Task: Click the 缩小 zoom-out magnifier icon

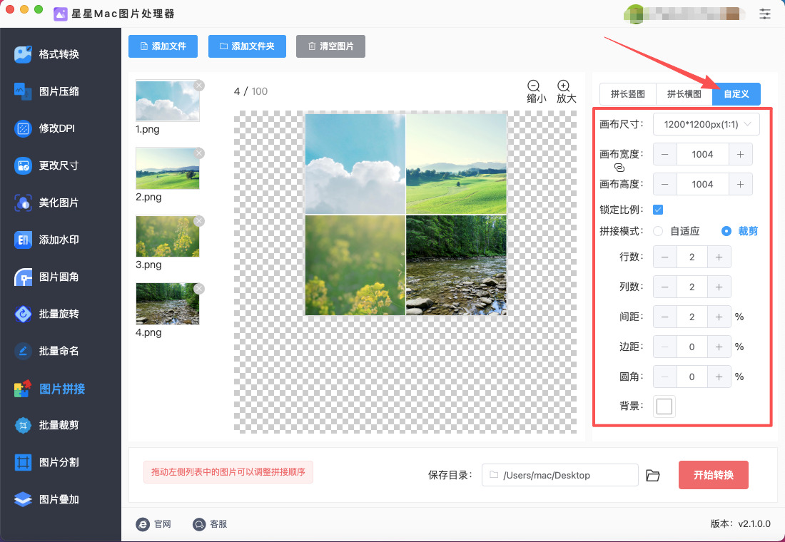Action: 534,86
